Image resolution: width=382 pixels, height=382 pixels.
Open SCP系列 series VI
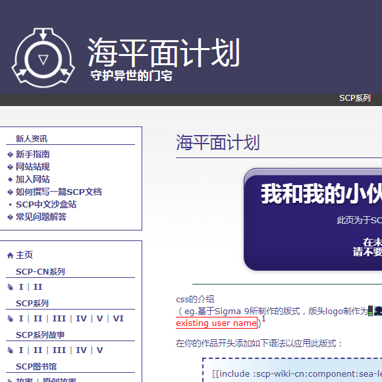pyautogui.click(x=118, y=319)
